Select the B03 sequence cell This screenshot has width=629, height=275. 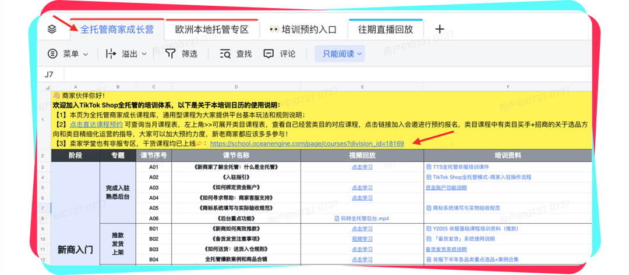click(154, 249)
